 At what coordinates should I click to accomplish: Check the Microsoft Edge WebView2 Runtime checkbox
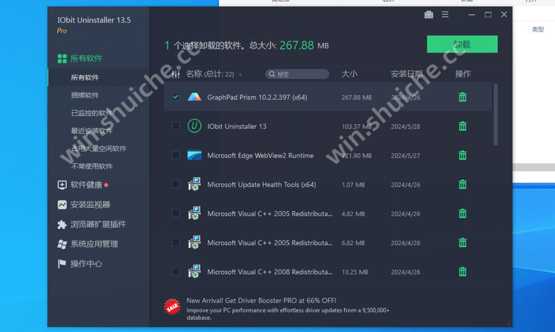[175, 155]
